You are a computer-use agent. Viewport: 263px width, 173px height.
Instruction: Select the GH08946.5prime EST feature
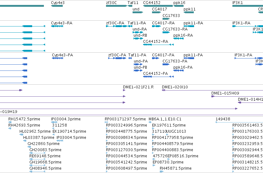37,171
